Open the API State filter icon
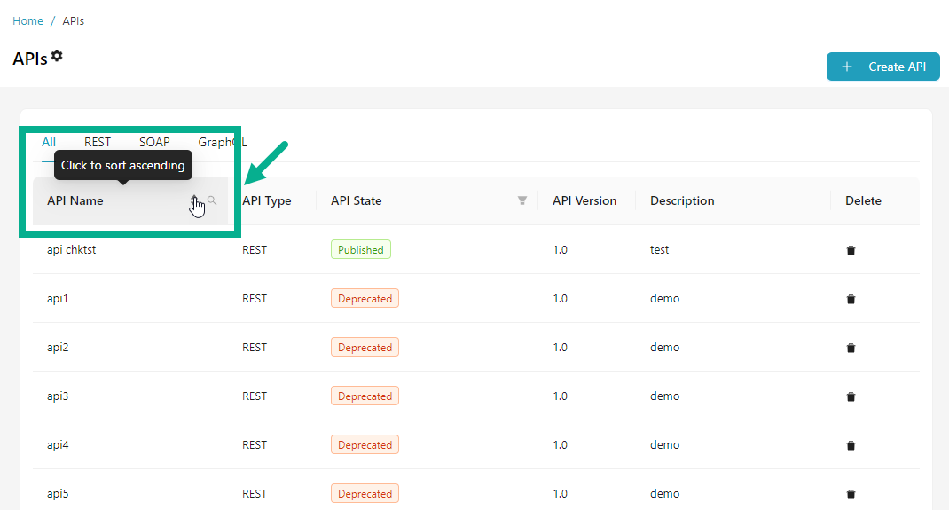 522,200
